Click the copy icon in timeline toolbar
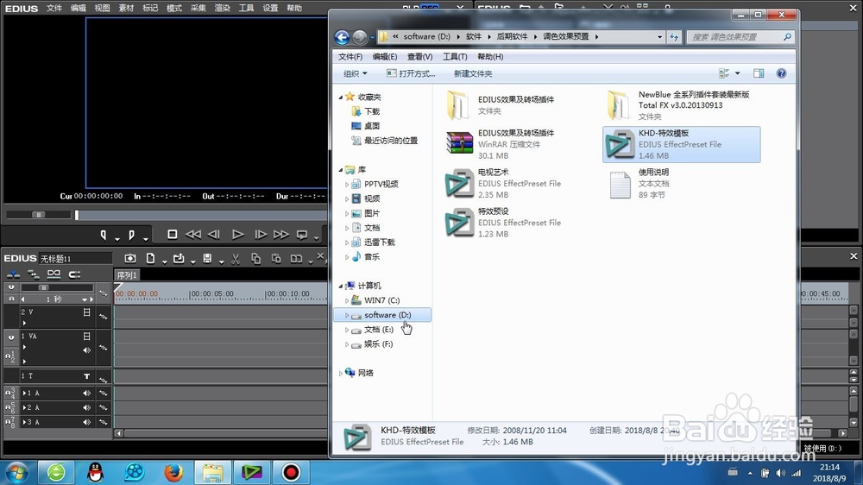Viewport: 863px width, 485px height. [256, 258]
